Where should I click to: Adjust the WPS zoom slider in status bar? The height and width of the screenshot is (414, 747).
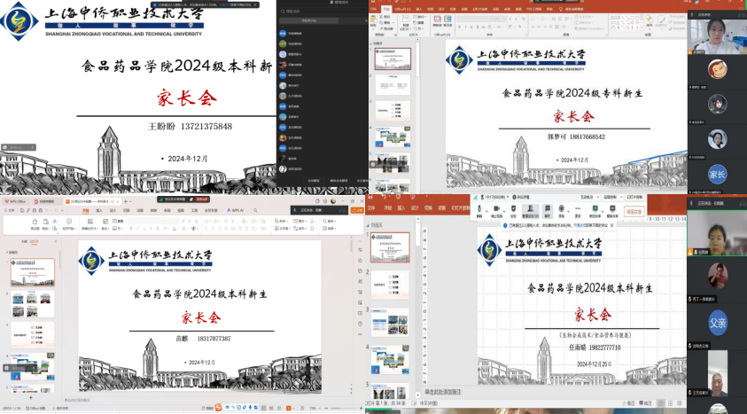pos(343,409)
